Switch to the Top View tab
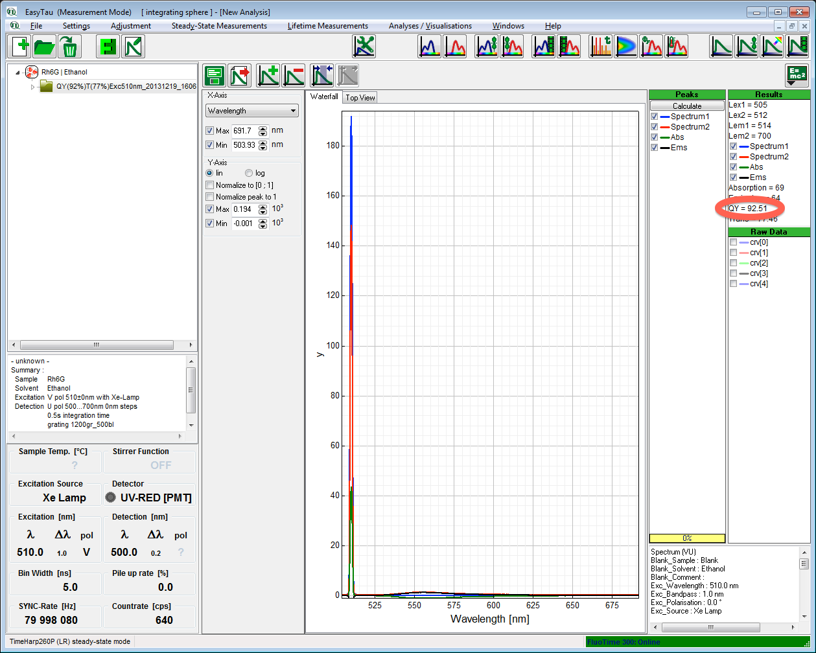Viewport: 816px width, 653px height. coord(360,98)
